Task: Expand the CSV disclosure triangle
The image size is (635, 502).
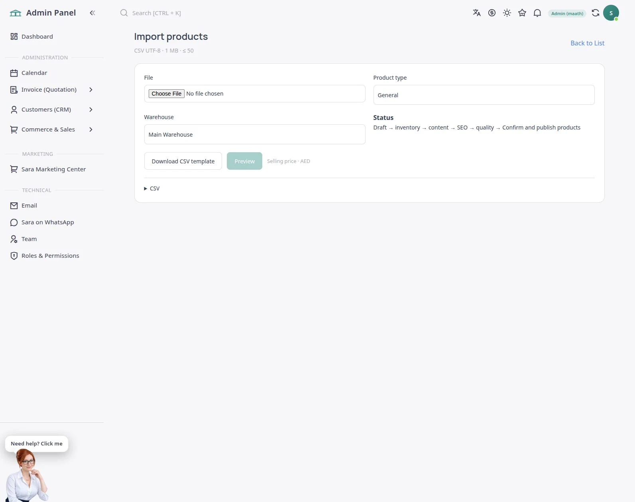Action: 145,188
